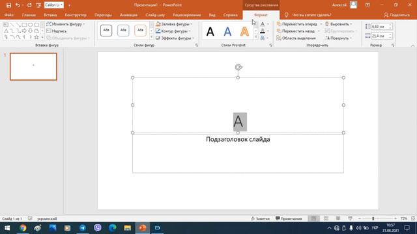Click the Алексей account avatar
The height and width of the screenshot is (234, 417).
[353, 5]
